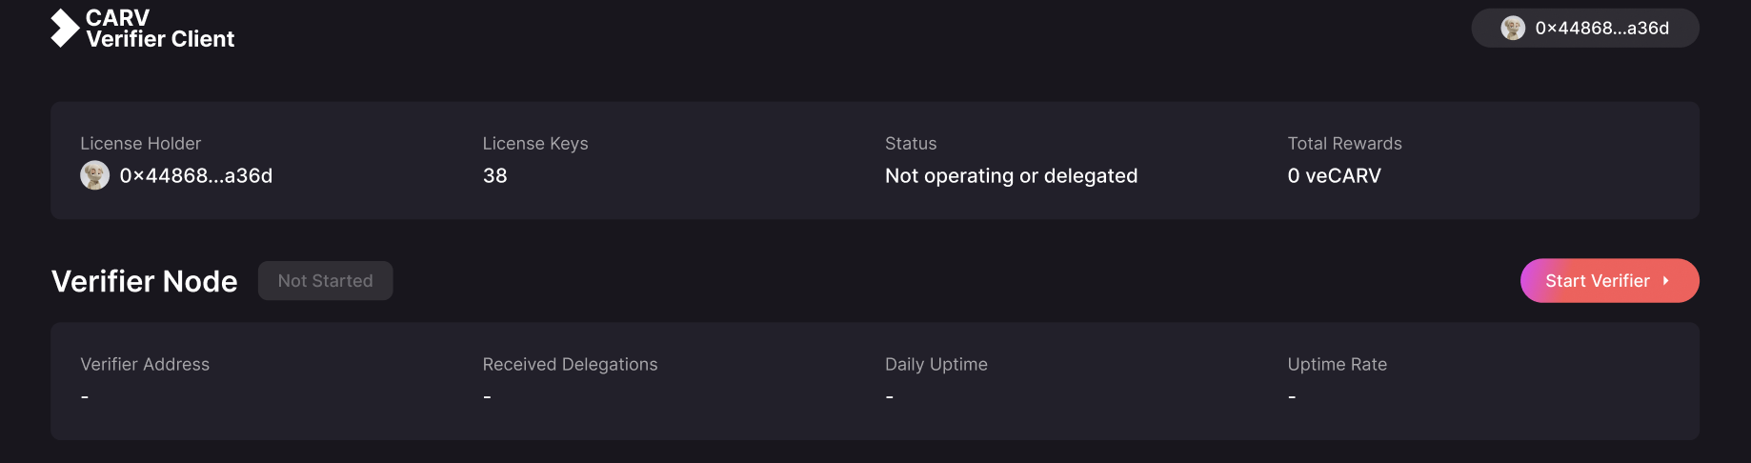The width and height of the screenshot is (1751, 463).
Task: Click the Status label in license card
Action: [x=911, y=143]
